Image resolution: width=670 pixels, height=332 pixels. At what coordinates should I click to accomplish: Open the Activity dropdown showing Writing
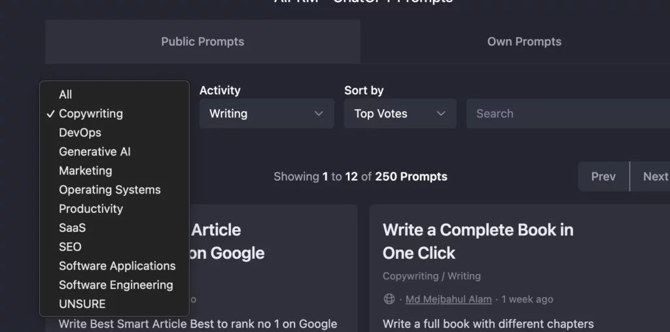pyautogui.click(x=267, y=114)
